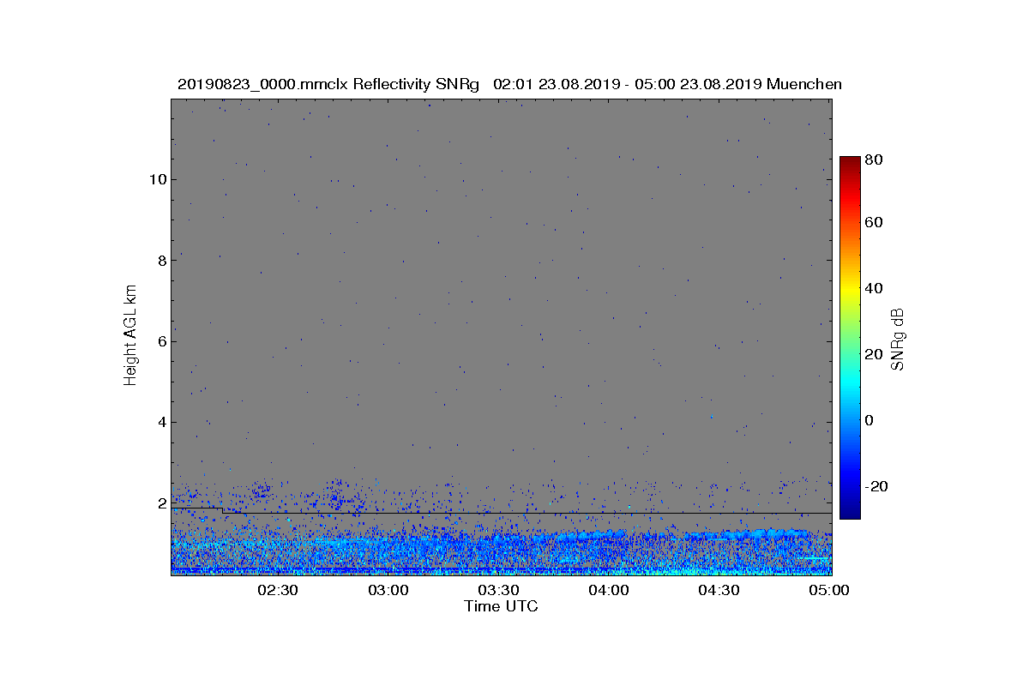Click the SNRg colorbar gradient
This screenshot has width=1029, height=686.
pyautogui.click(x=850, y=338)
